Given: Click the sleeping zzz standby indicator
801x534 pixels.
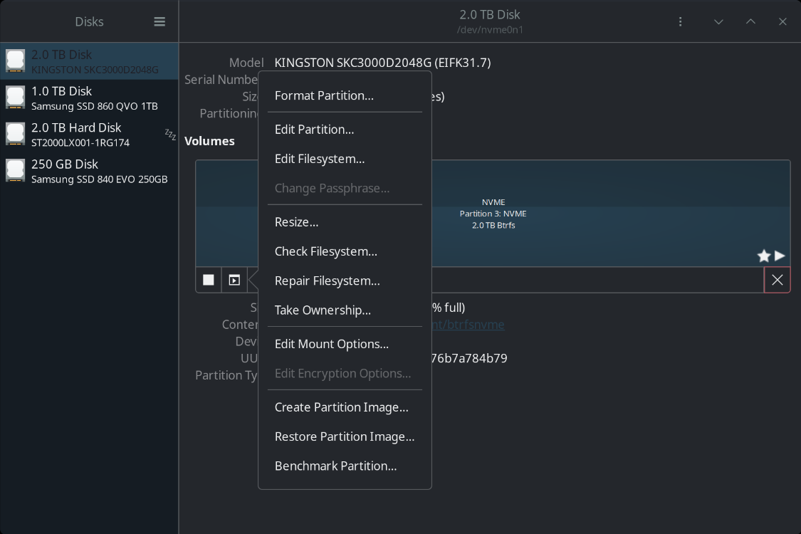Looking at the screenshot, I should point(170,135).
